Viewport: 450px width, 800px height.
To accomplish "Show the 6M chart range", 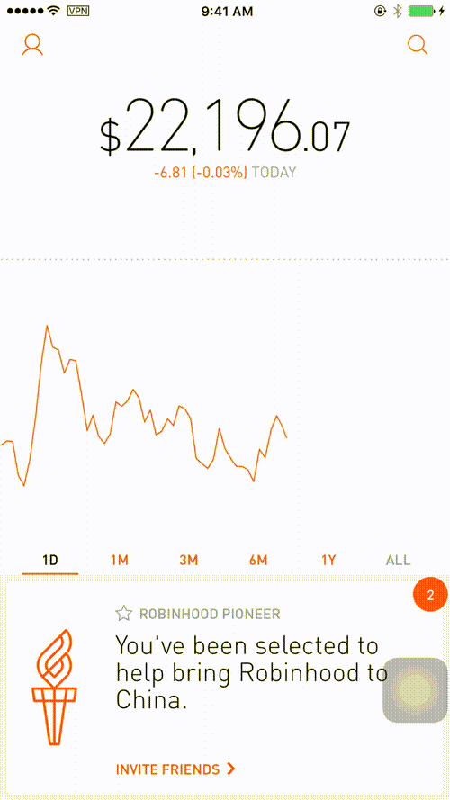I will (258, 561).
